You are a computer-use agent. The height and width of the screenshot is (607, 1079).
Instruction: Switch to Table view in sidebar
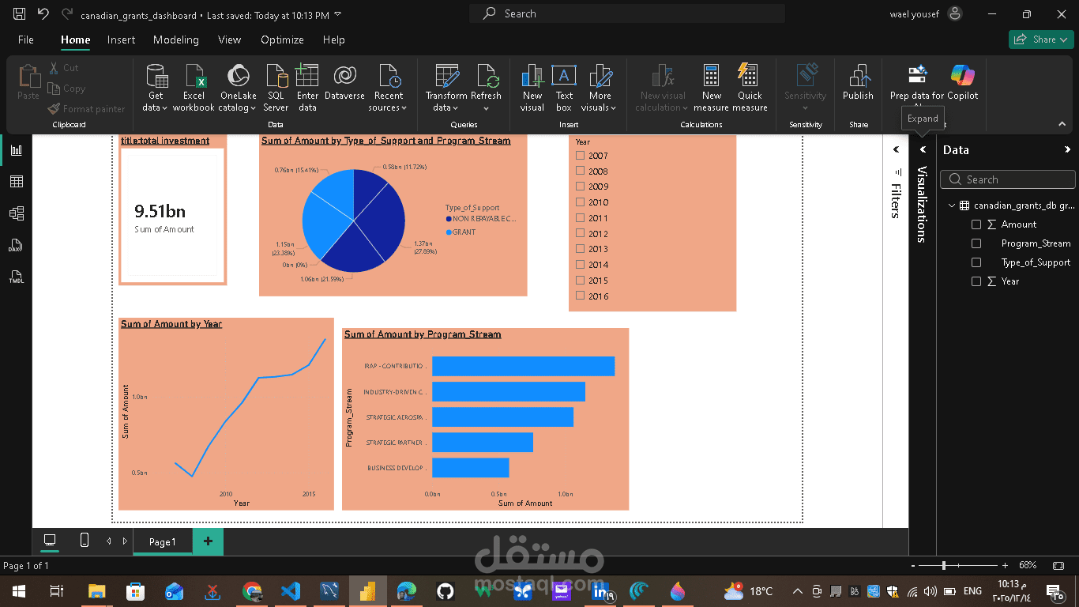click(16, 182)
